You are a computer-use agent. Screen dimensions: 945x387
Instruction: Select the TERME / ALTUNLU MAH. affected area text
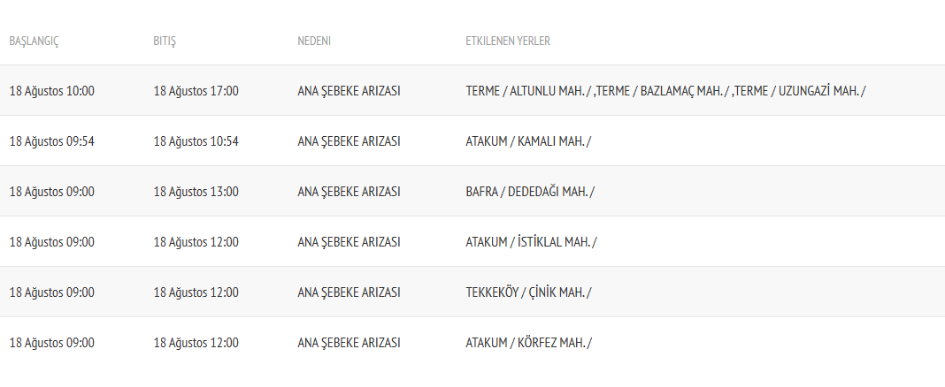528,91
